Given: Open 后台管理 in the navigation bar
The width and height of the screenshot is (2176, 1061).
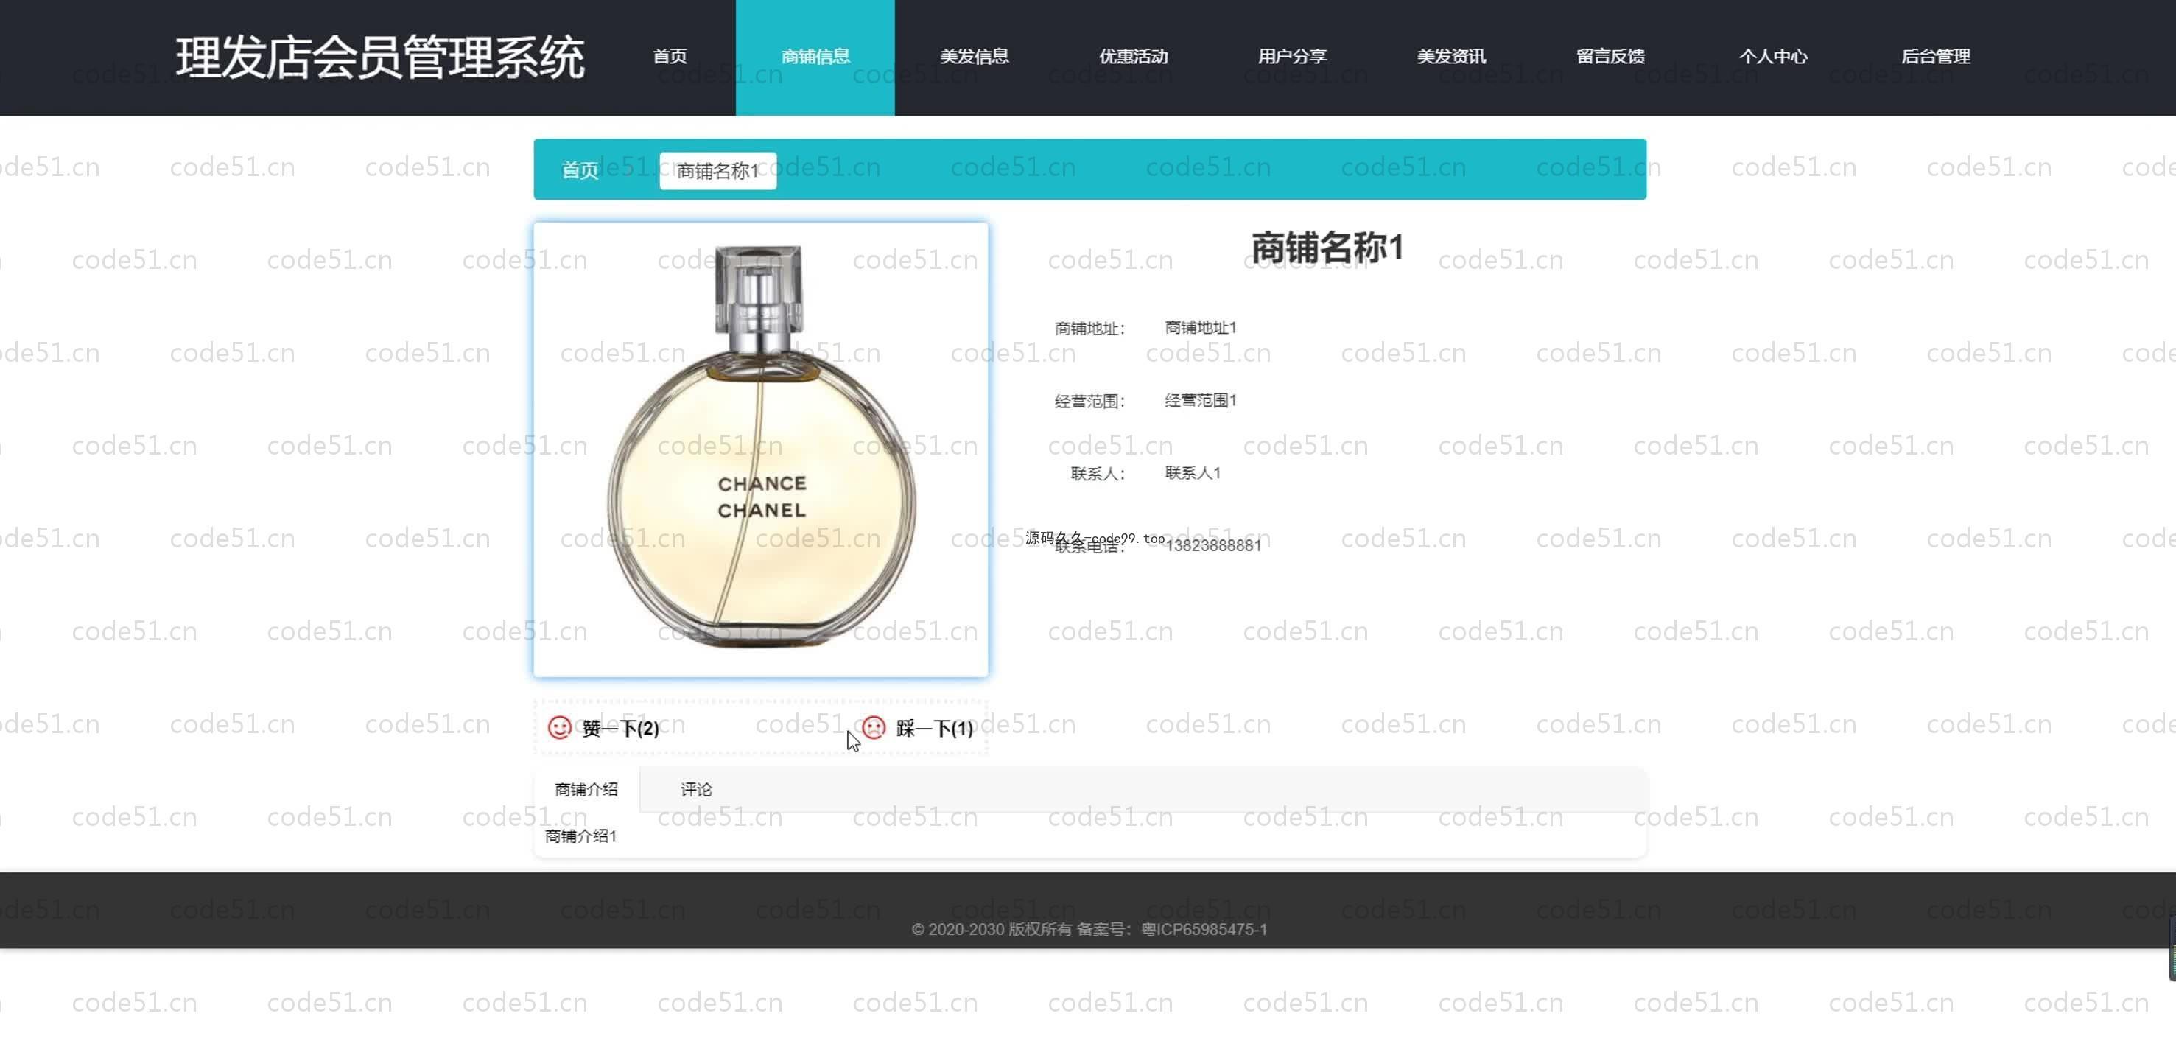Looking at the screenshot, I should [x=1935, y=57].
